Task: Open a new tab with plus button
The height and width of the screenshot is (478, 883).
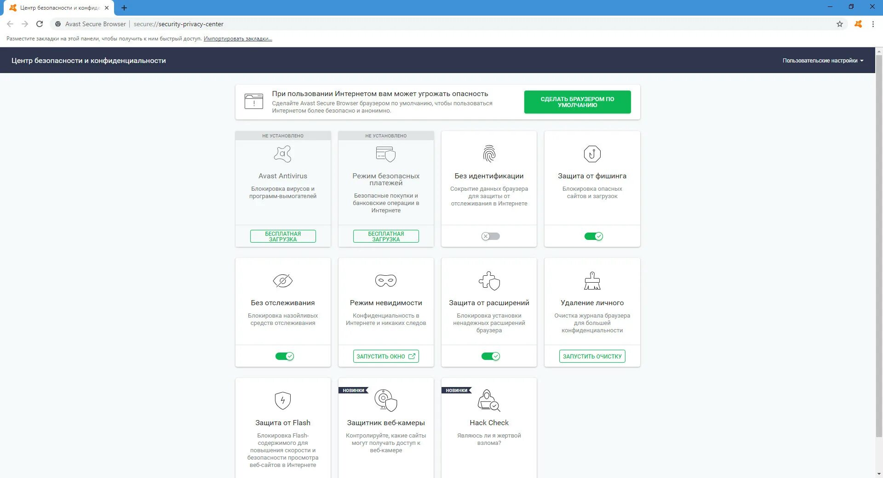Action: (124, 8)
